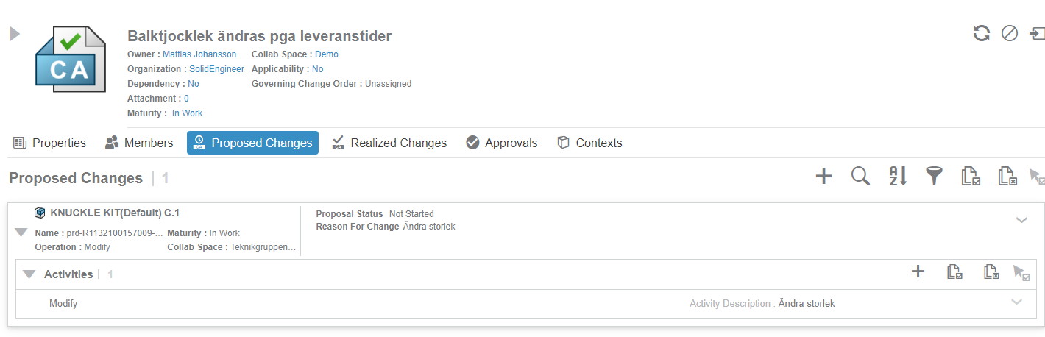1045x337 pixels.
Task: Add a new proposed change with plus icon
Action: (824, 176)
